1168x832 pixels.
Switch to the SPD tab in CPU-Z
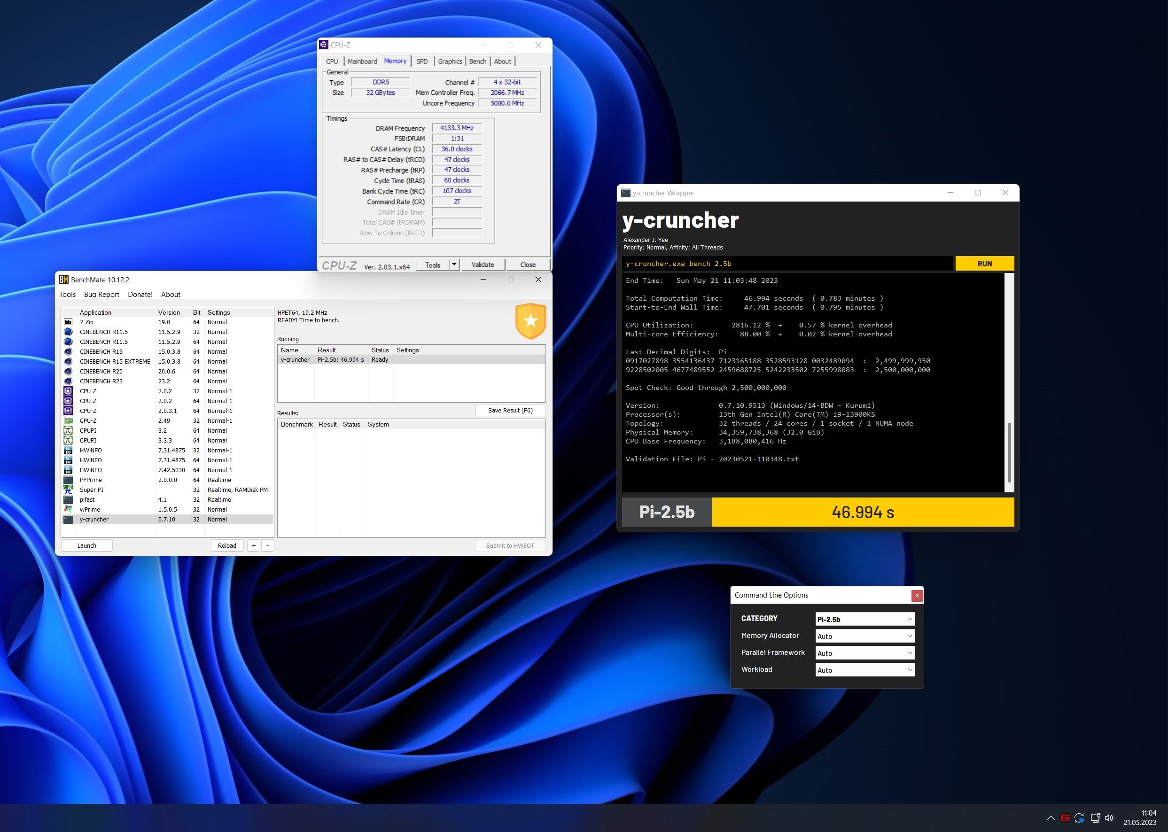(422, 62)
